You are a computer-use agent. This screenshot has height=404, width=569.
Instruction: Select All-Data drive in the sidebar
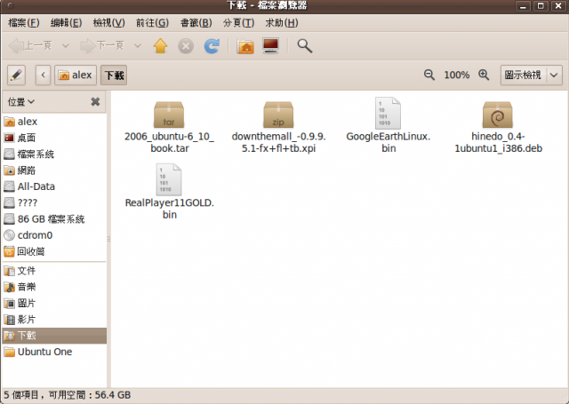[54, 186]
